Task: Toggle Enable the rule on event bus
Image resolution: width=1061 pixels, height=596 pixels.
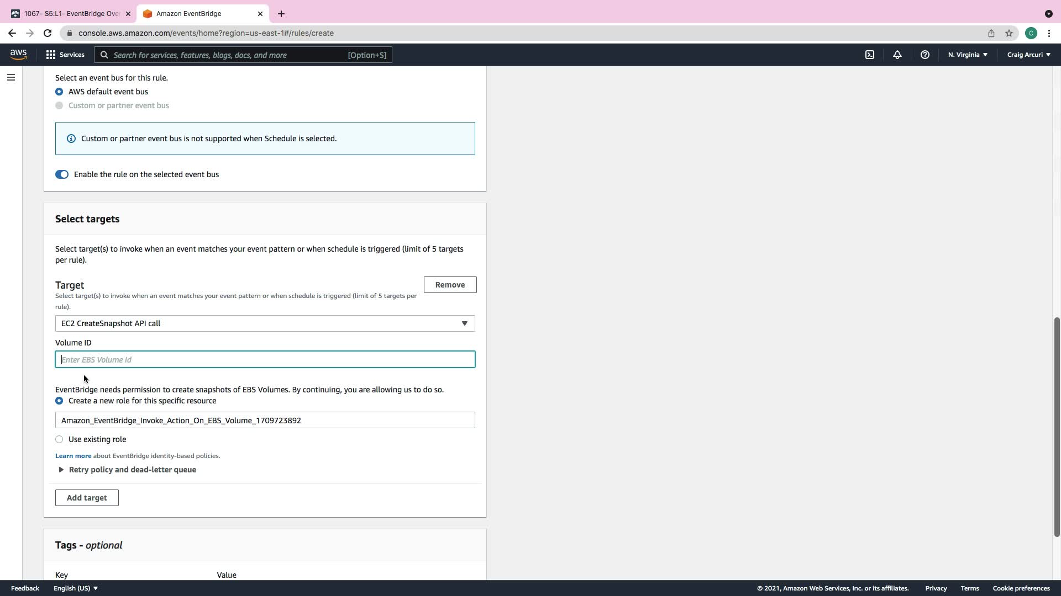Action: click(x=62, y=174)
